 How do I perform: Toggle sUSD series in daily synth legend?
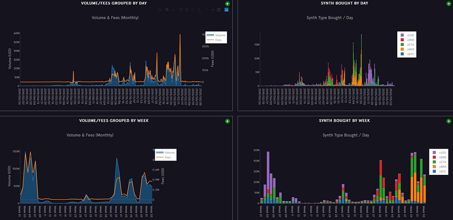pyautogui.click(x=407, y=35)
